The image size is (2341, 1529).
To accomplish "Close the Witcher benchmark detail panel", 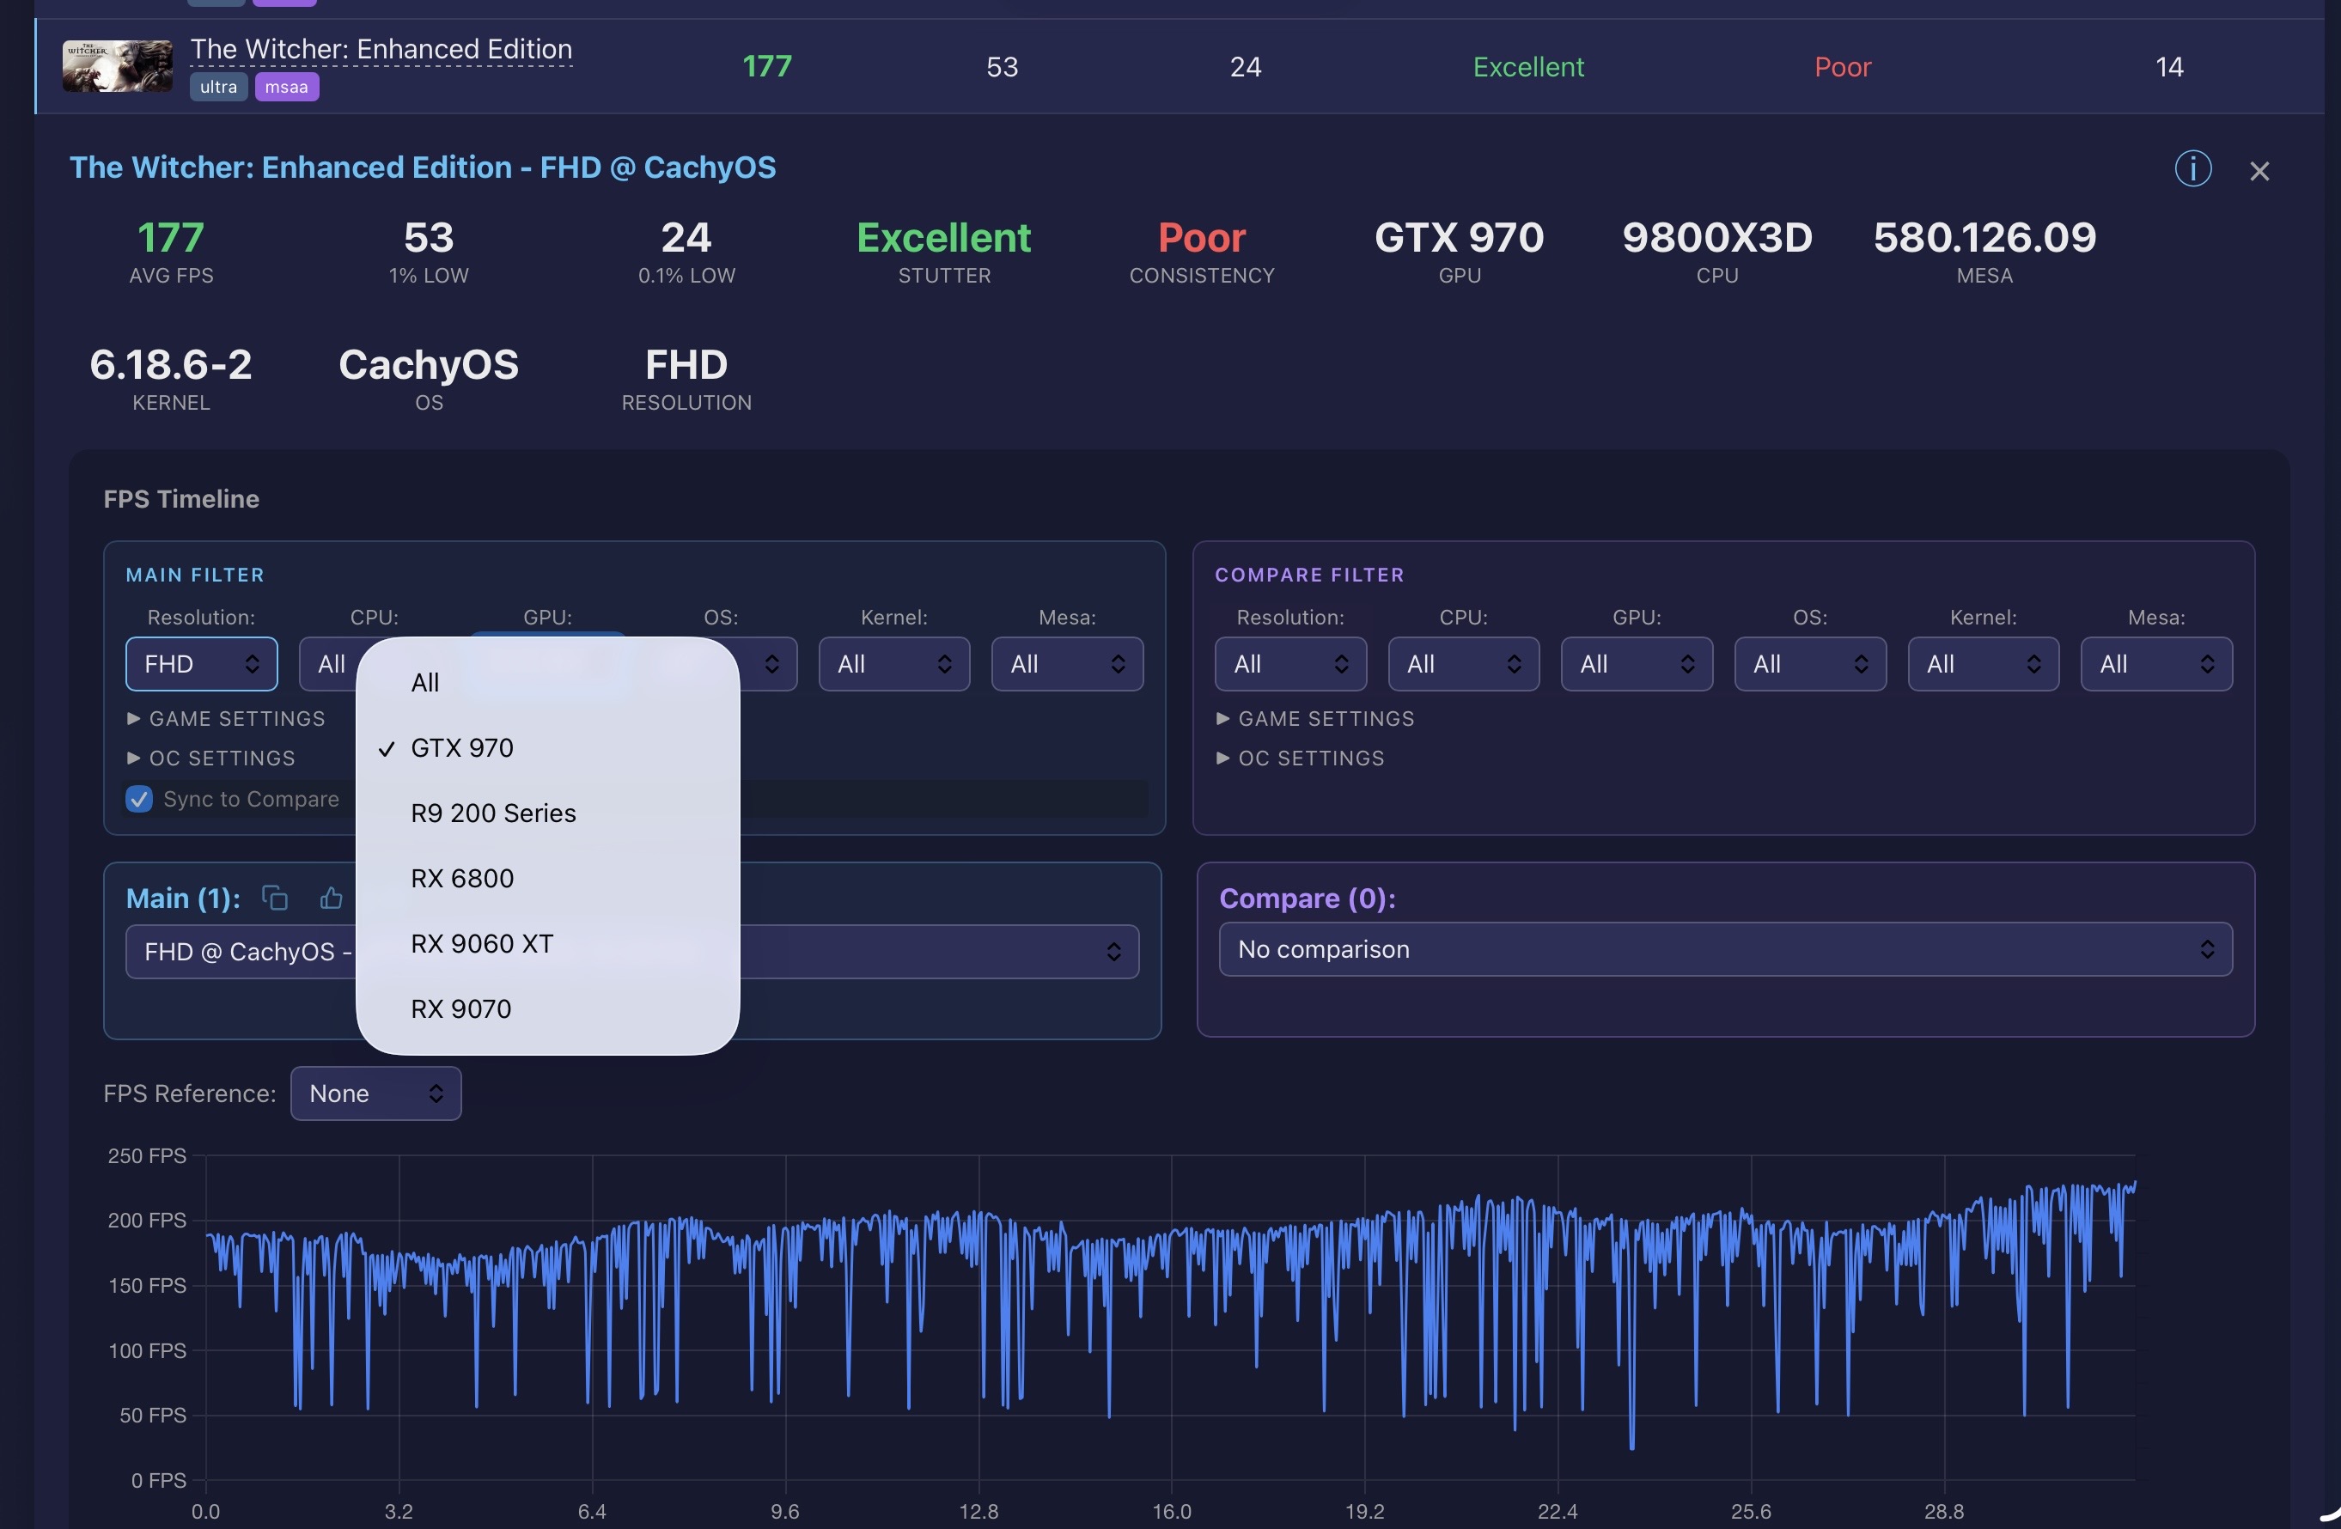I will pyautogui.click(x=2259, y=171).
